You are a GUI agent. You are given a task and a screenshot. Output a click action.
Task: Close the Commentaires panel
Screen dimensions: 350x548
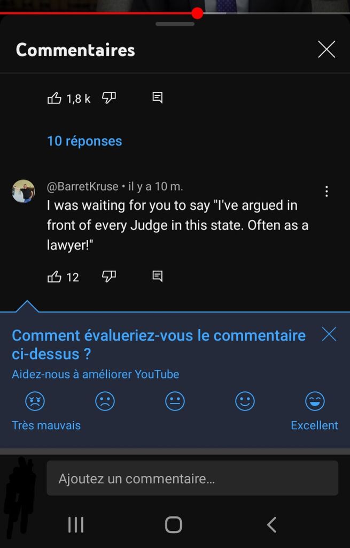click(326, 50)
